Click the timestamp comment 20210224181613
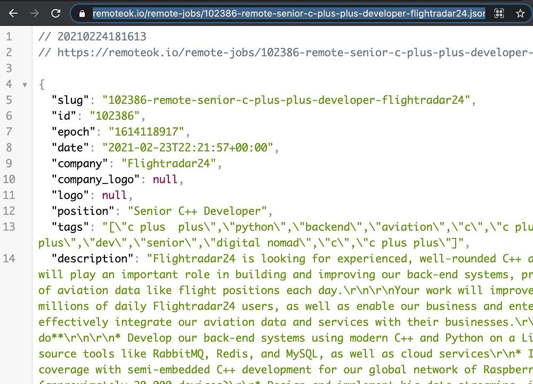The width and height of the screenshot is (533, 384). pyautogui.click(x=102, y=37)
